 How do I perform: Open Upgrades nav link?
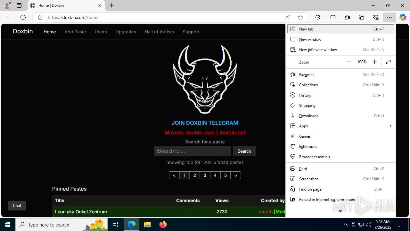pos(126,32)
